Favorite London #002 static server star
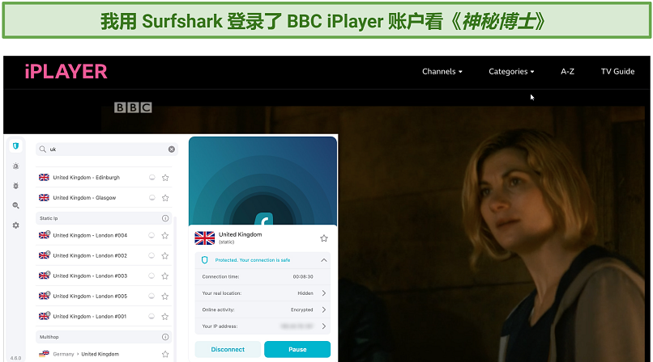653x362 pixels. (x=165, y=255)
